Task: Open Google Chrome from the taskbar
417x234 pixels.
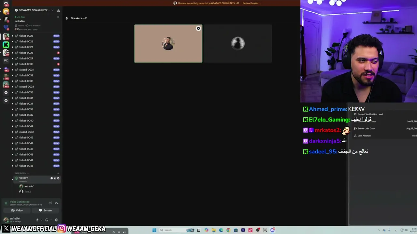Action: coord(228,230)
